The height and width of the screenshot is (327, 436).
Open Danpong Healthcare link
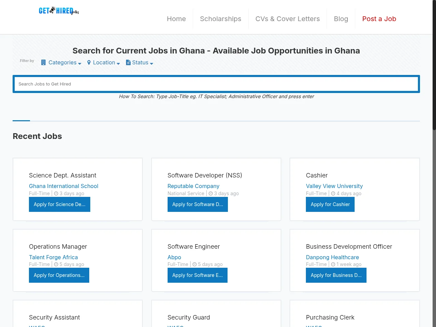click(332, 257)
